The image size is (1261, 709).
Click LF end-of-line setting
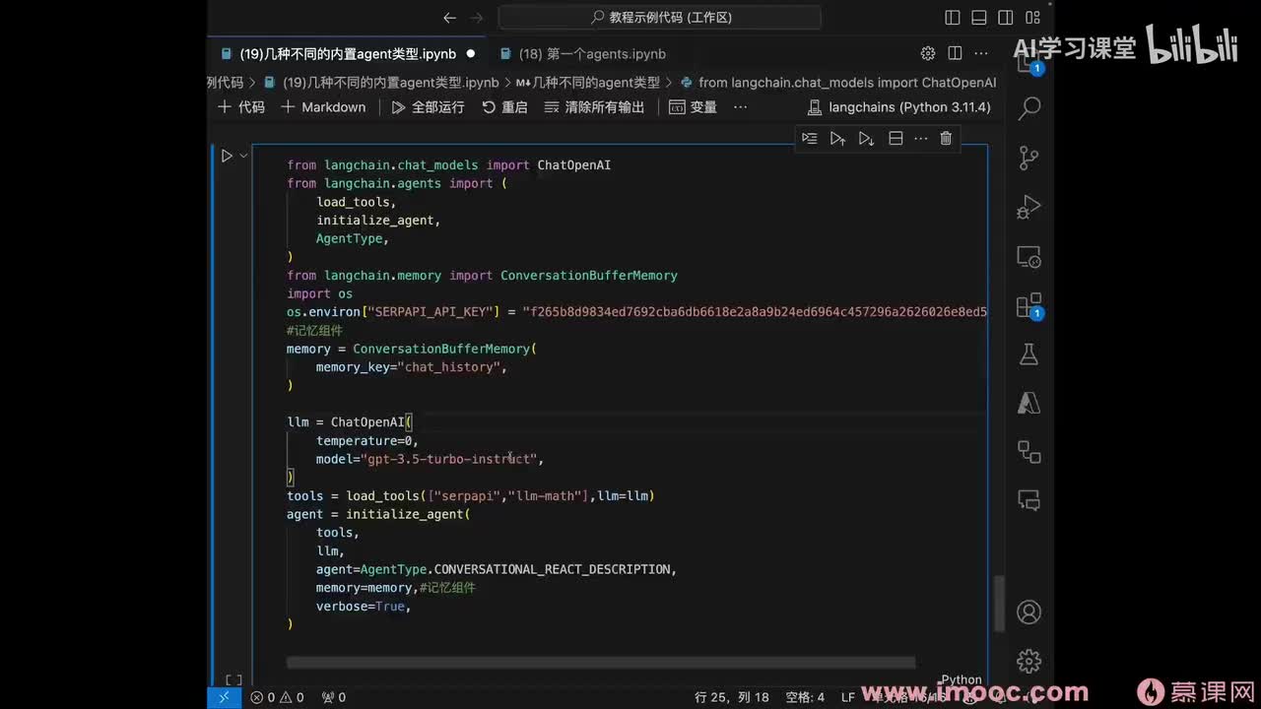pyautogui.click(x=848, y=697)
